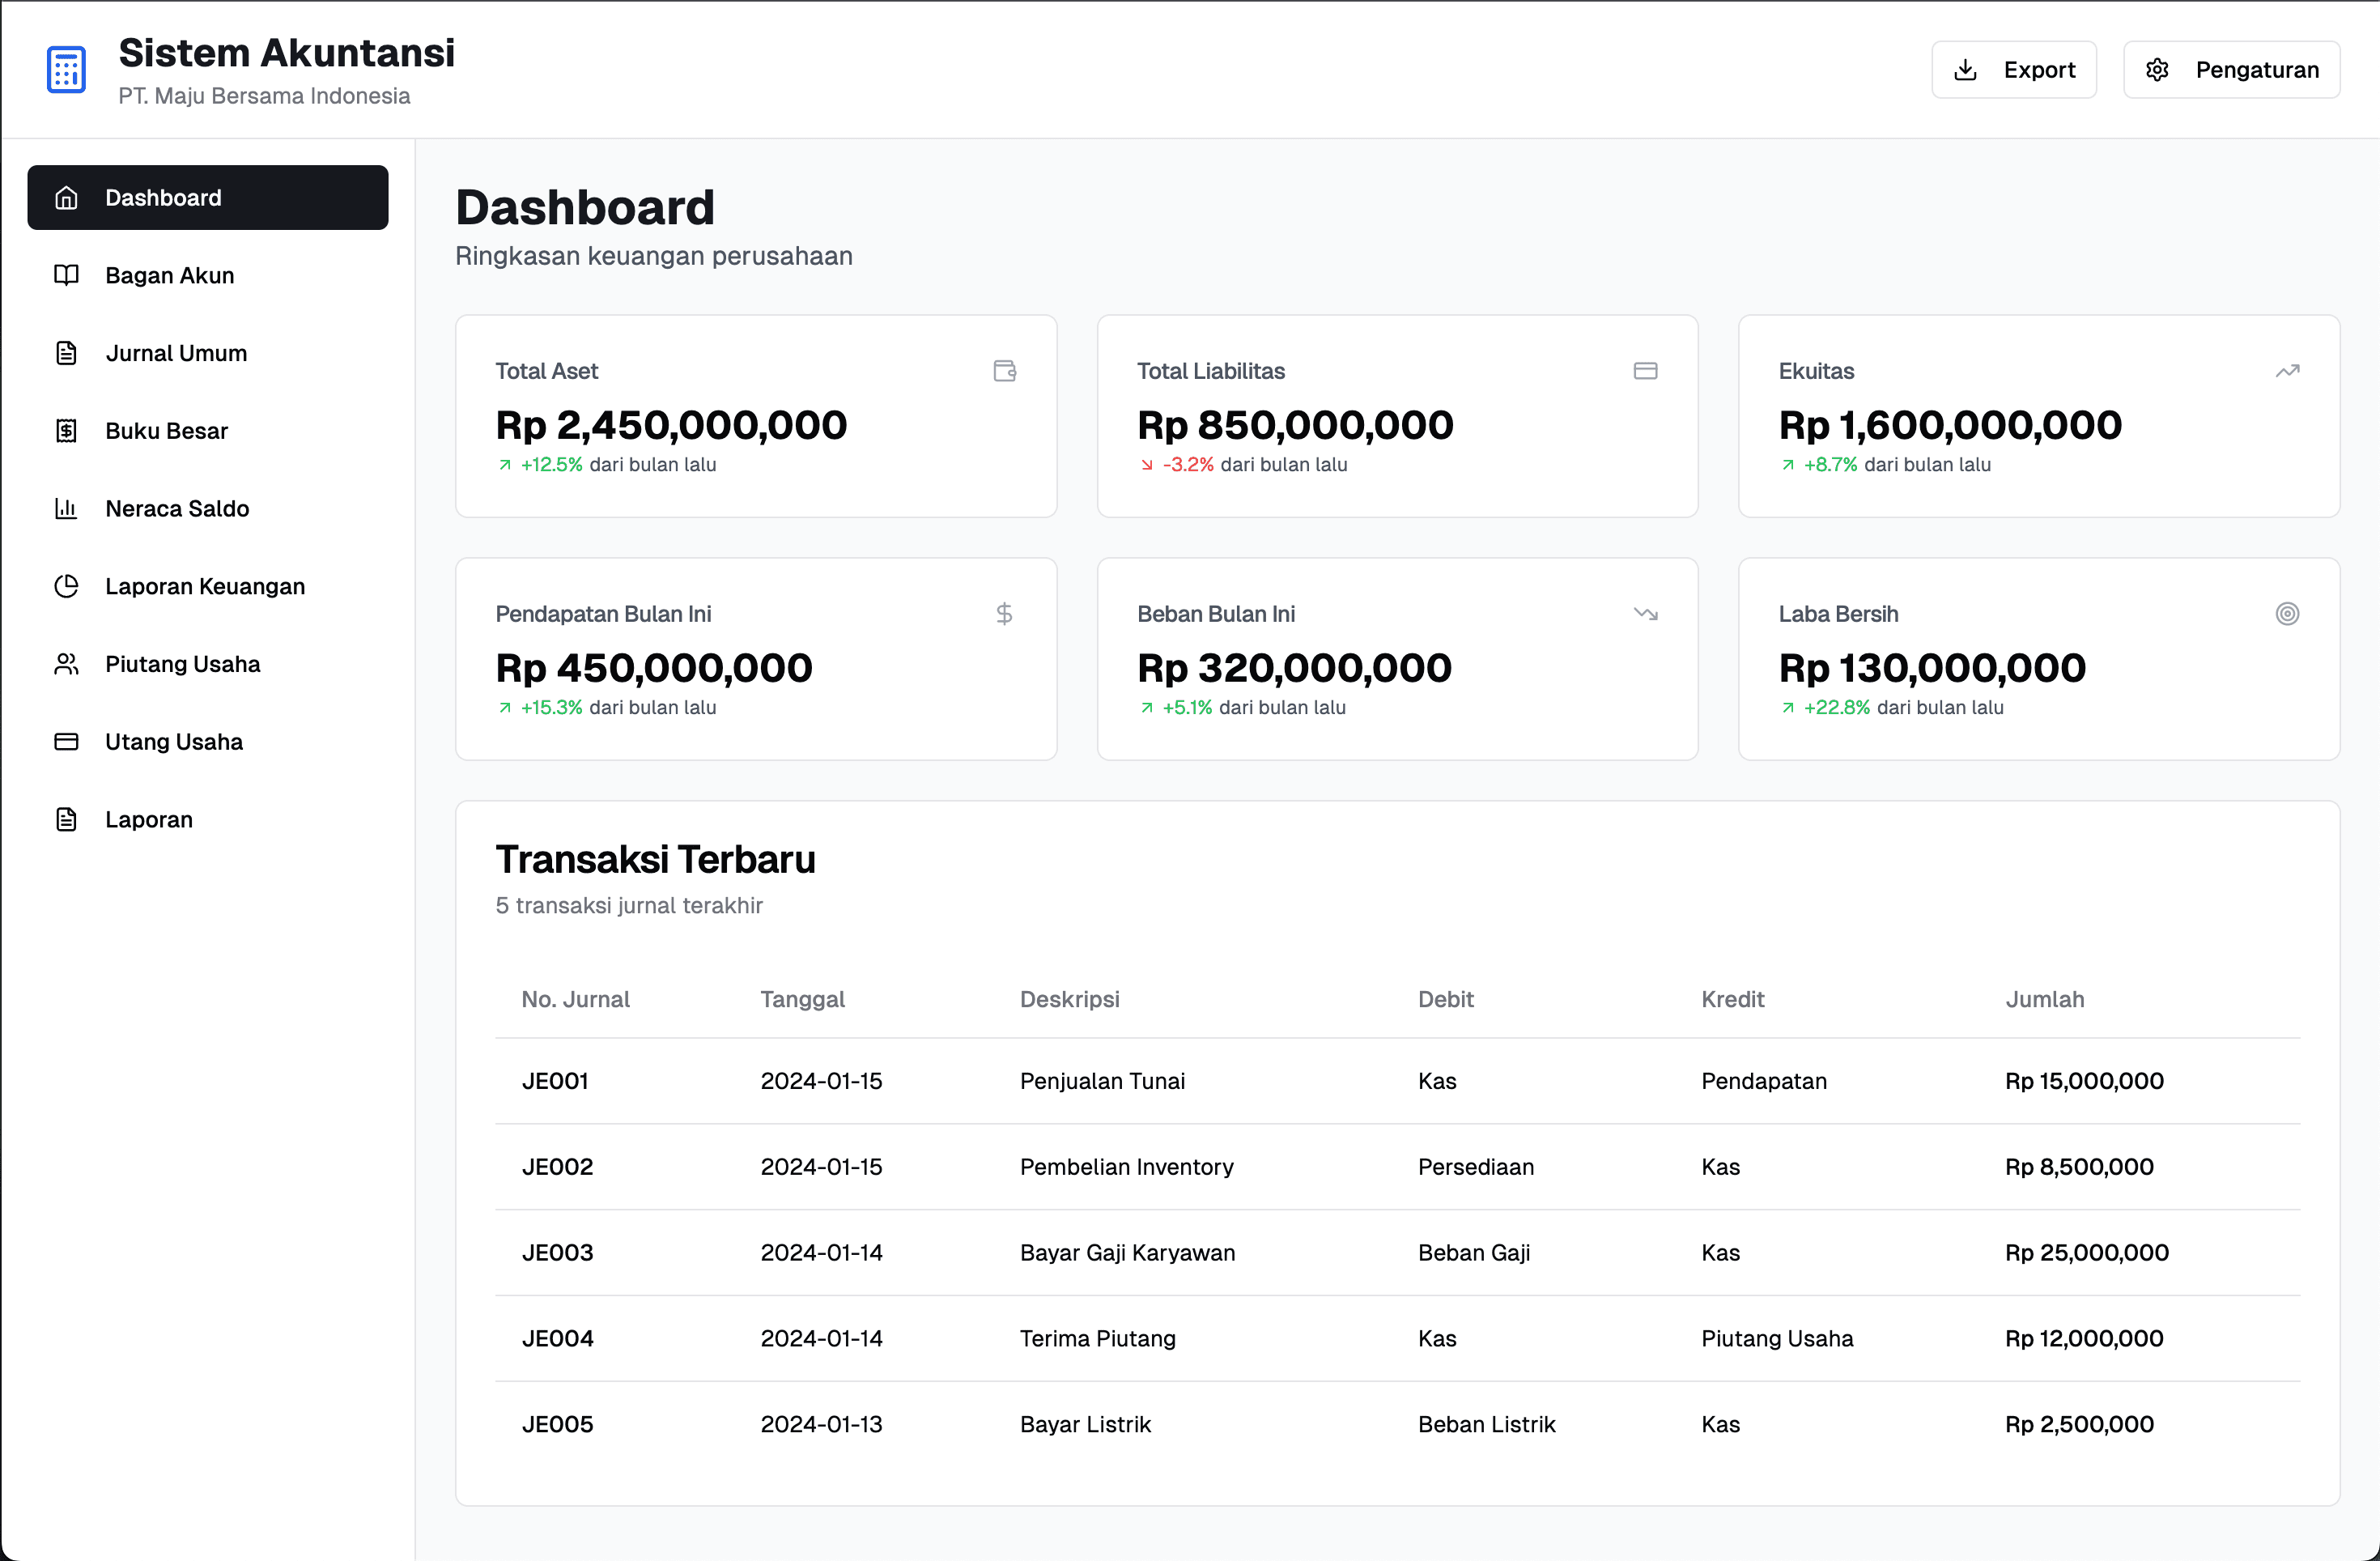Click the credit card icon for Utang Usaha

(66, 742)
